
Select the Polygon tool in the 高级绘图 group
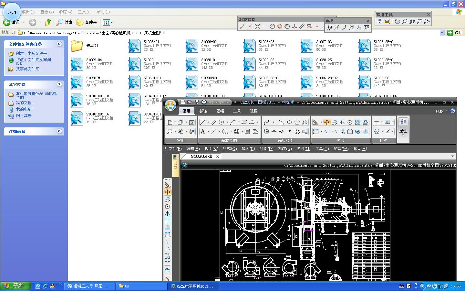297,122
